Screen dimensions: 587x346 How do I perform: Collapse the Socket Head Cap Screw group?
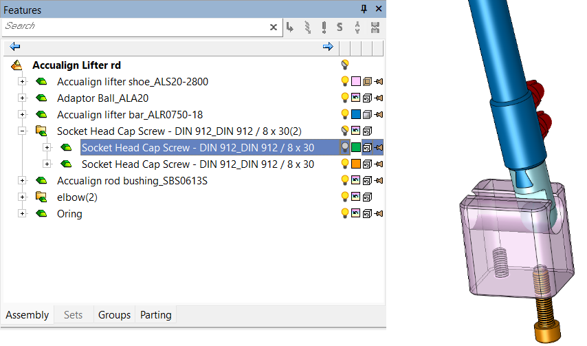[22, 131]
